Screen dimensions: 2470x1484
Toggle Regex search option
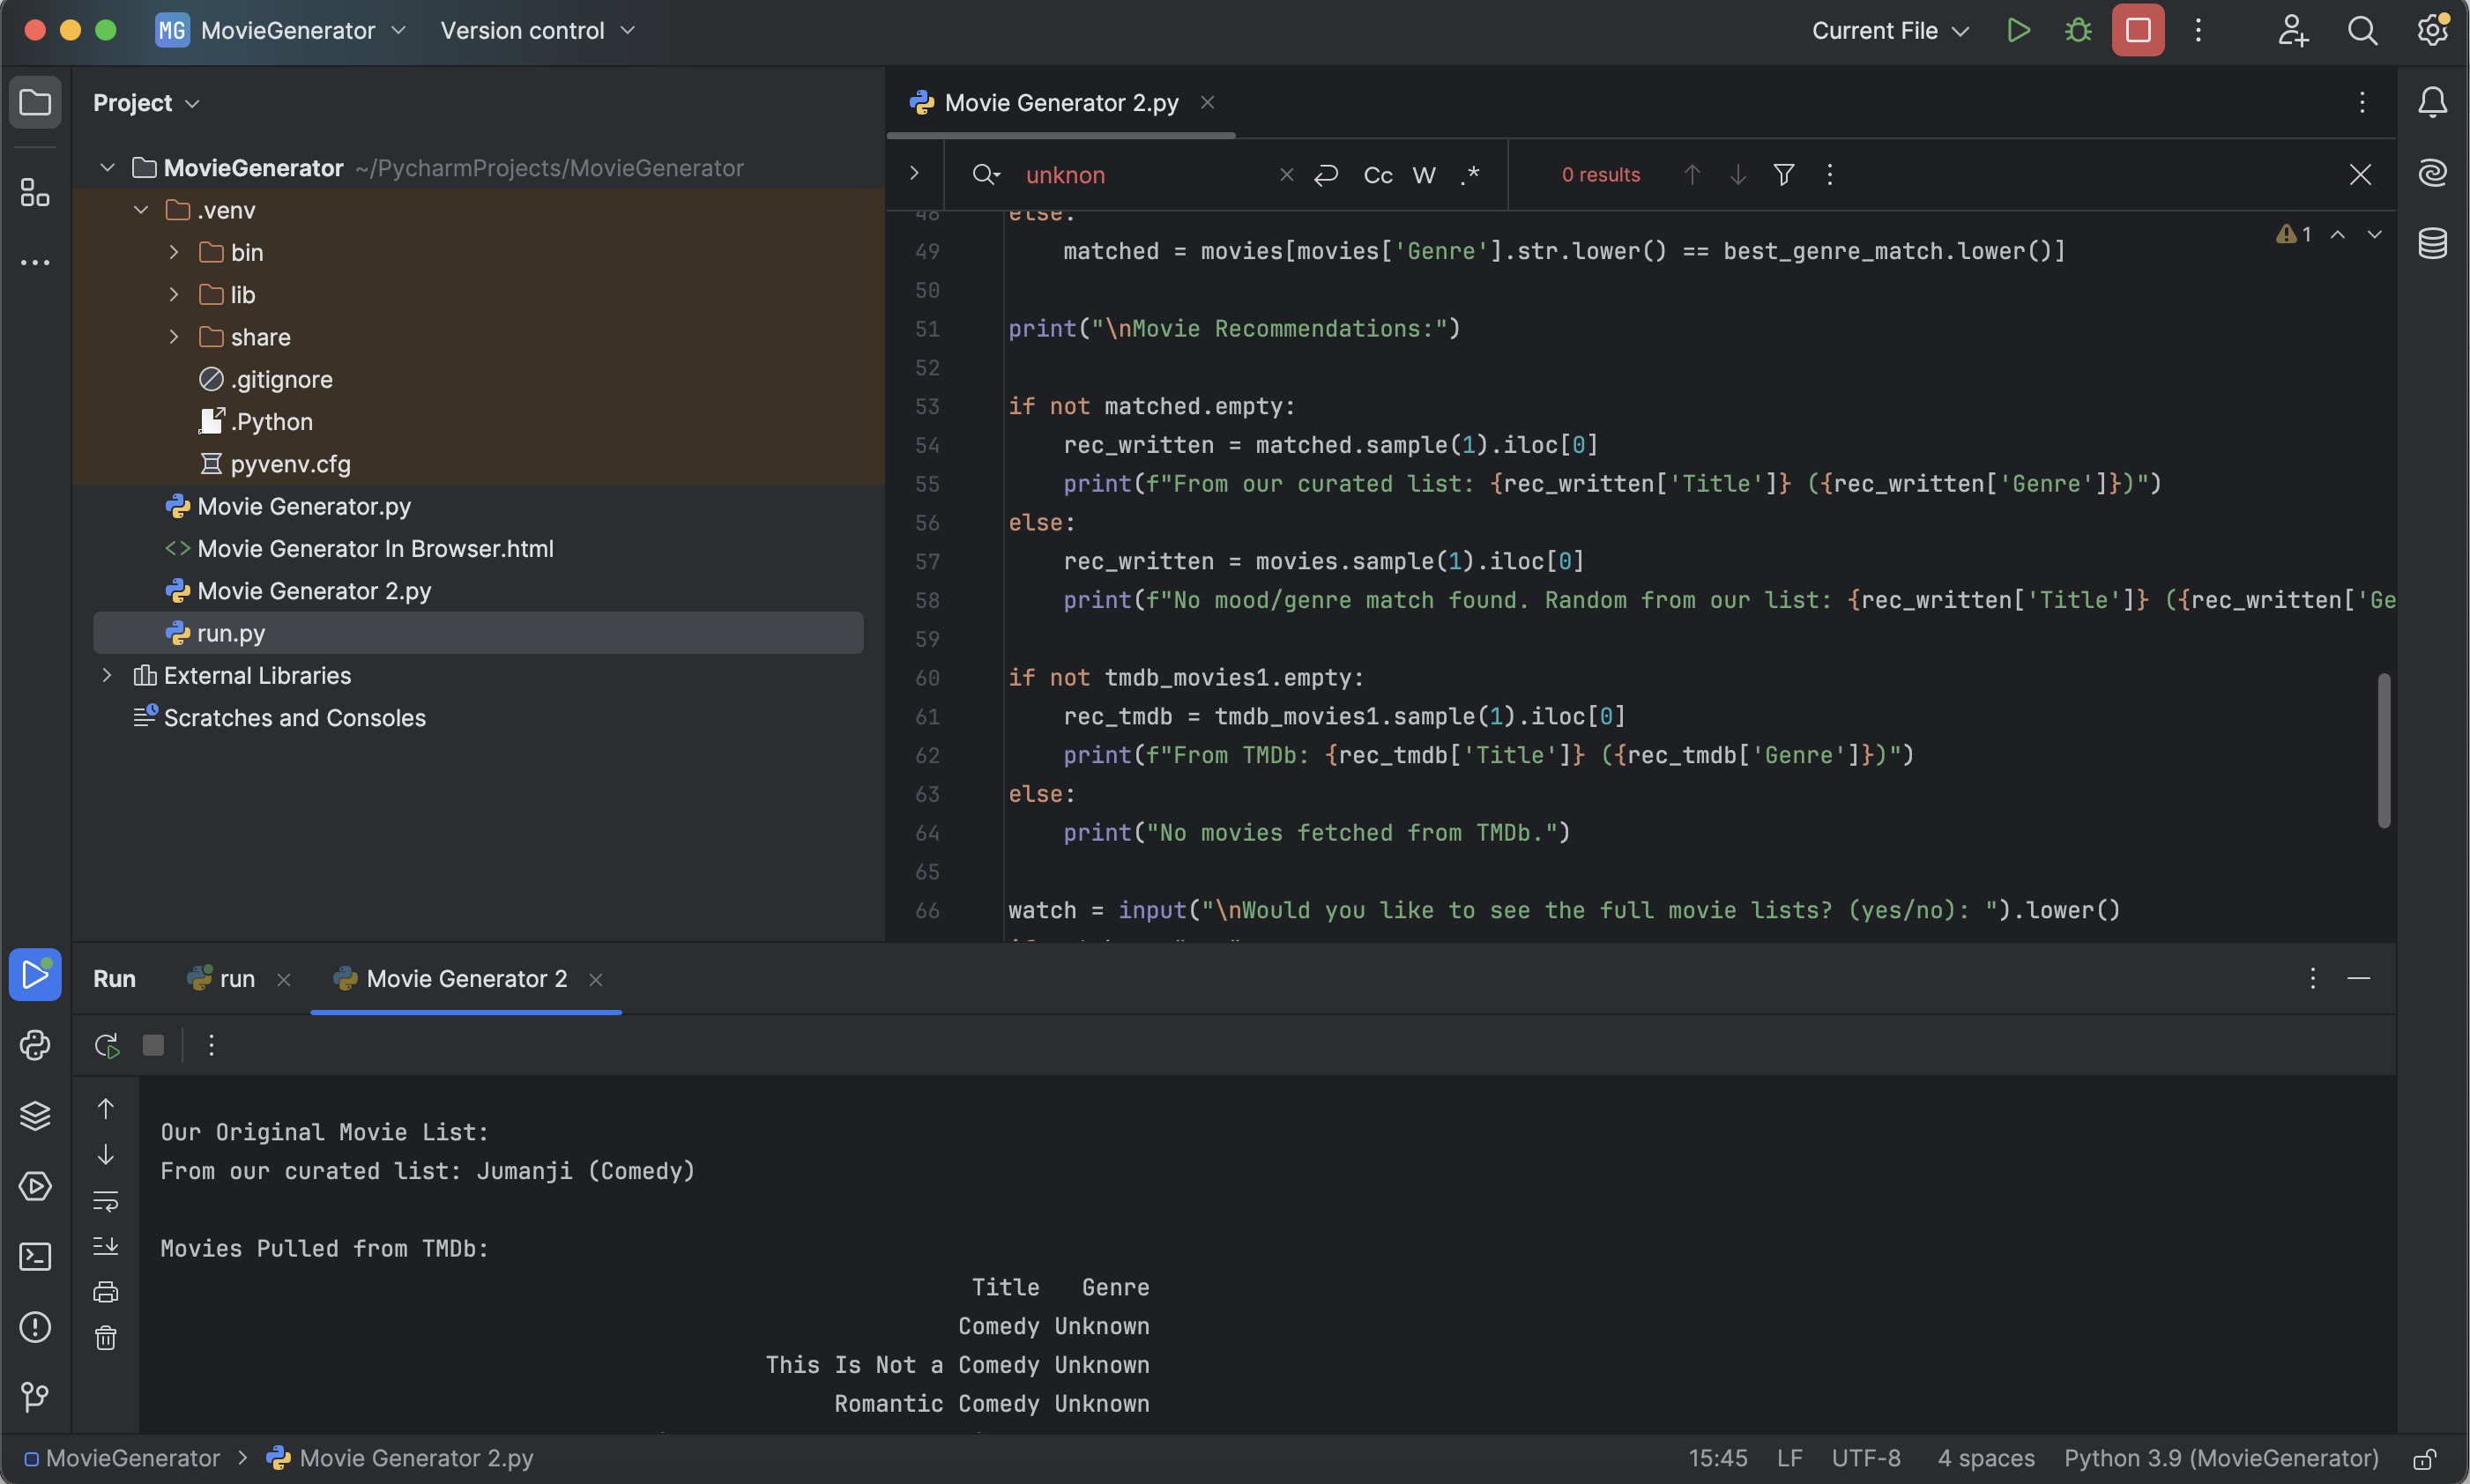click(1469, 175)
